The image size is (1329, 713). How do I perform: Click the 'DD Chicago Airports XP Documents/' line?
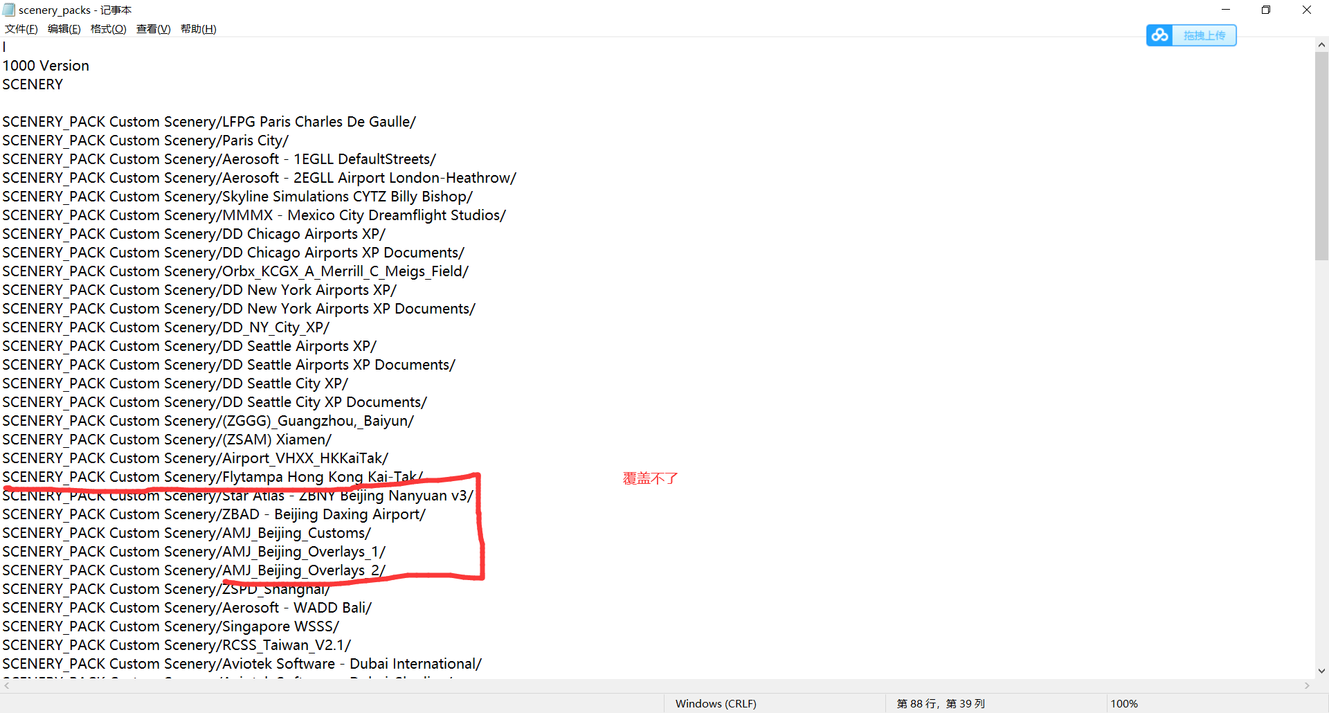click(233, 253)
